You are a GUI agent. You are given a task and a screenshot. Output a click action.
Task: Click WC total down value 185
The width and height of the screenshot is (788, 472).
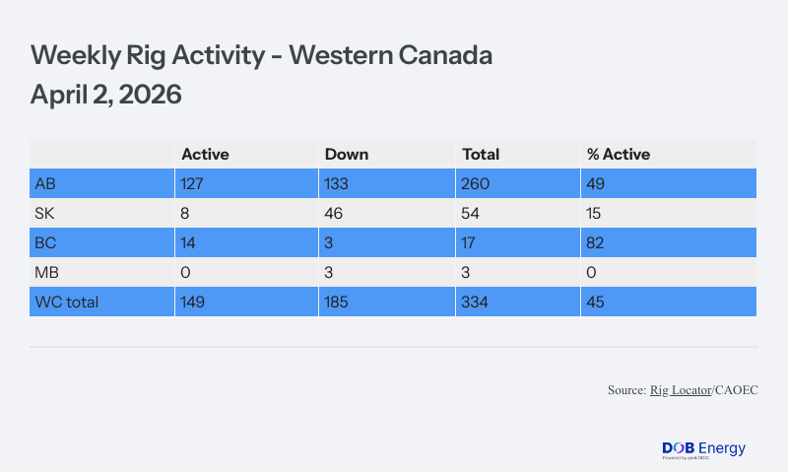tap(338, 302)
